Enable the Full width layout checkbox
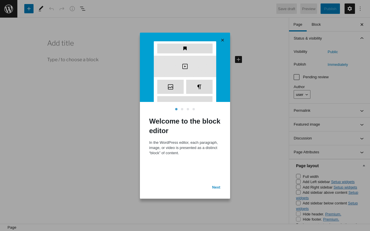370x231 pixels. click(x=298, y=176)
